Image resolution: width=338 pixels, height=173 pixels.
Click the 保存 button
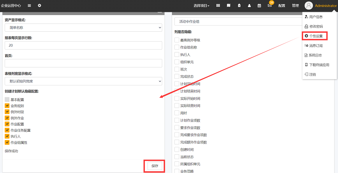coord(155,166)
